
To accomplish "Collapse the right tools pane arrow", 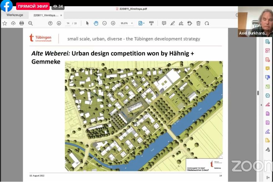I will (x=261, y=105).
